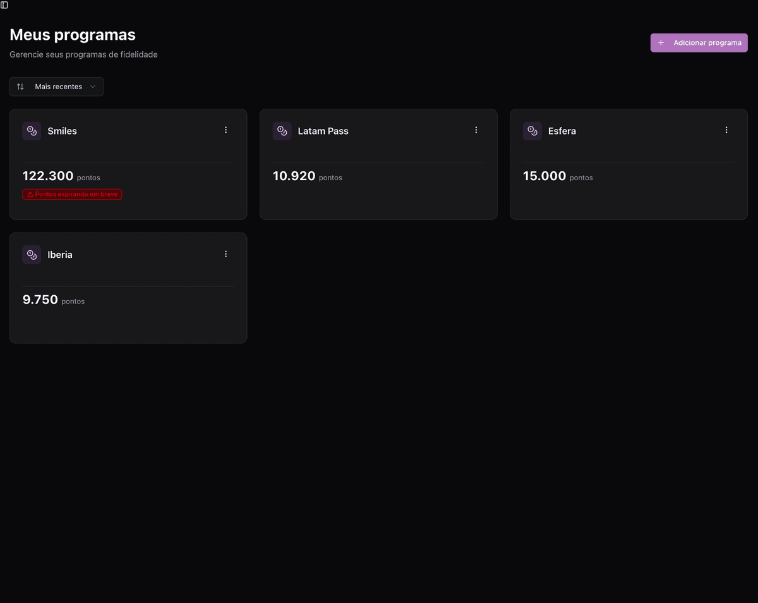Click the sort arrows icon
Viewport: 758px width, 603px height.
(x=20, y=87)
